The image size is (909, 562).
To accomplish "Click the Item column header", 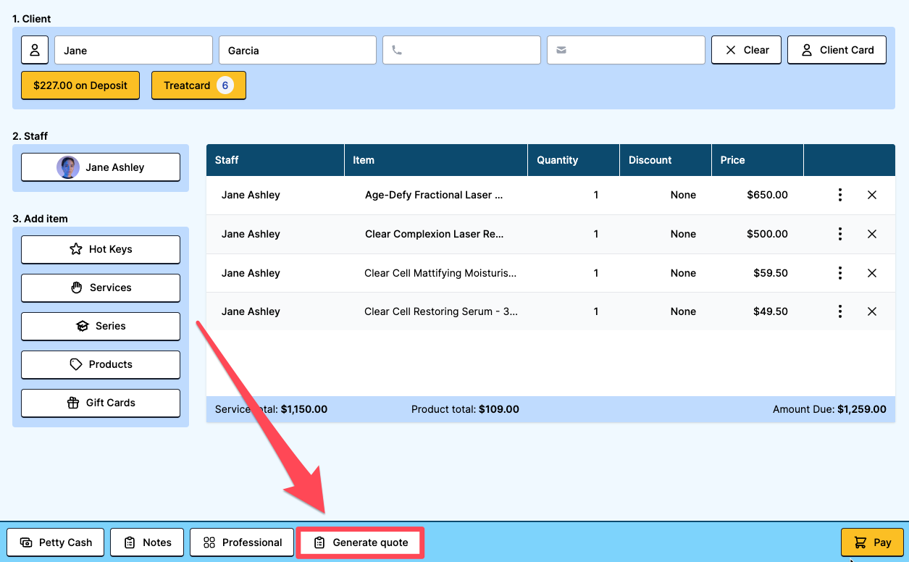I will 436,160.
